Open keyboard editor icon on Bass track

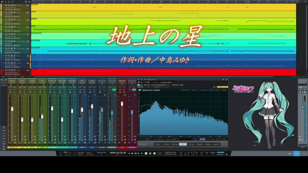(x=28, y=56)
